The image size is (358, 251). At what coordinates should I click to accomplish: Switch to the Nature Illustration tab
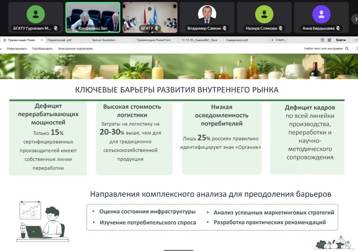point(104,40)
